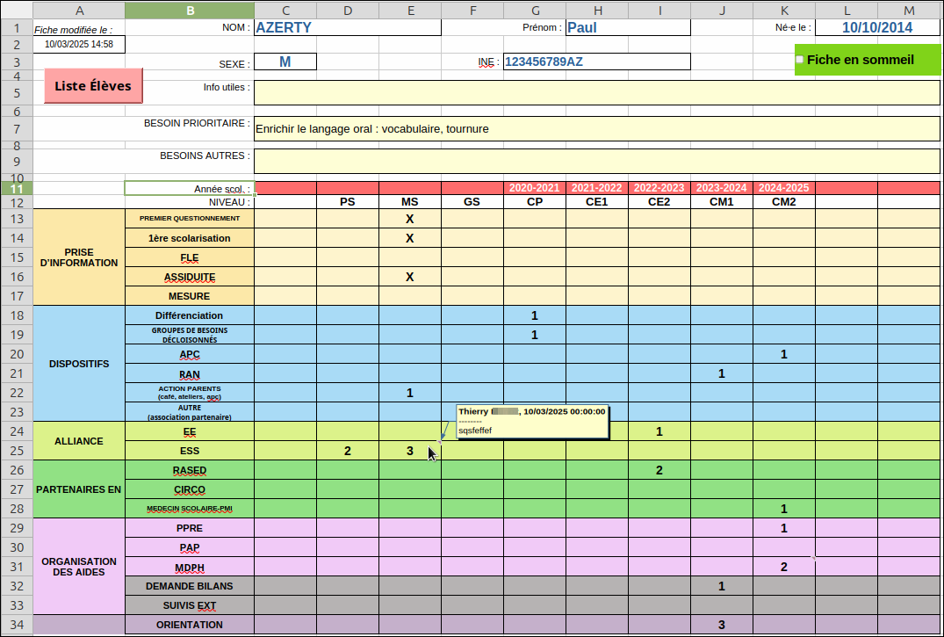The image size is (944, 637).
Task: Select the X in PREMIER QUESTIONNEMENT row
Action: pos(410,219)
